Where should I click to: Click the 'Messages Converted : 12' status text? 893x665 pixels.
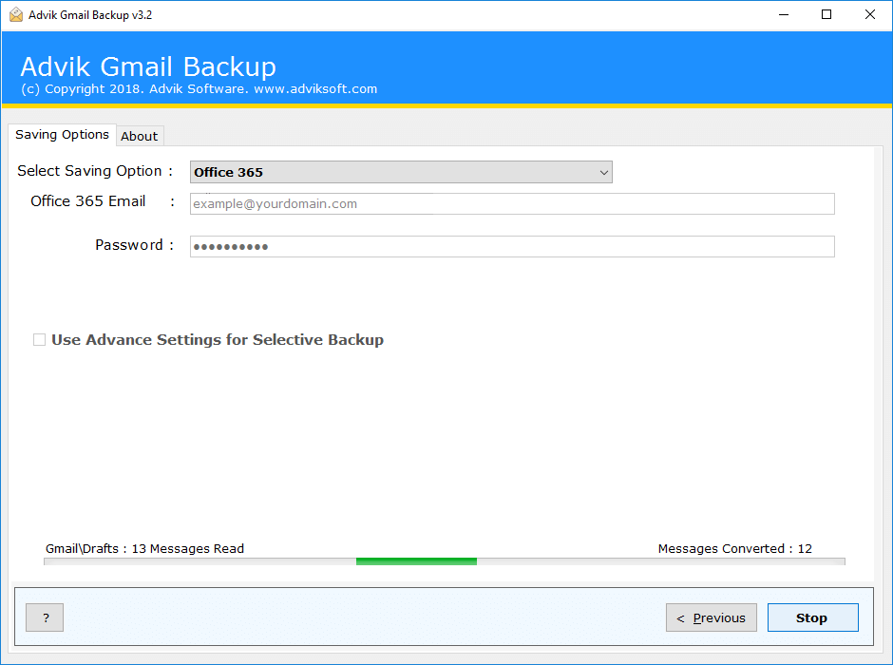[734, 548]
